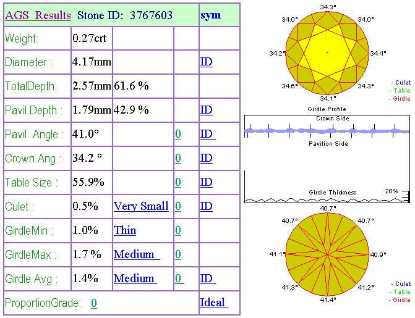Click the 34.1° crown angle label

pyautogui.click(x=328, y=98)
